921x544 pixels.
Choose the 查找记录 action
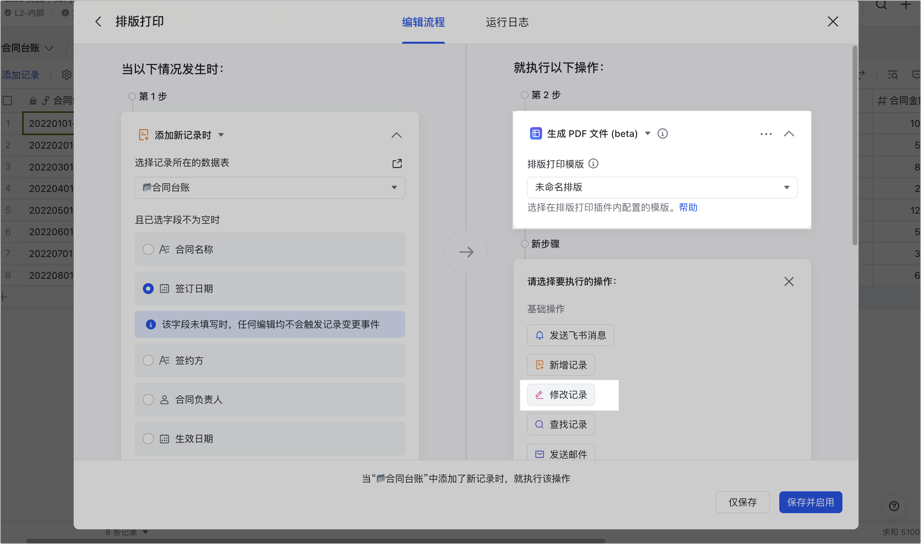coord(561,424)
